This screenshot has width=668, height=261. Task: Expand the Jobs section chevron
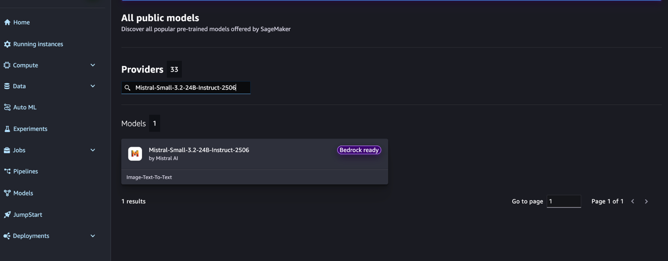92,150
